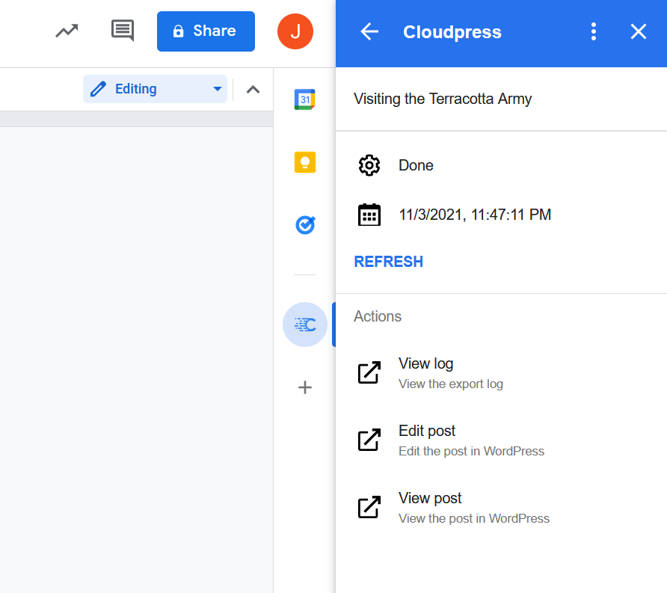Click the calendar icon beside the export date

369,215
